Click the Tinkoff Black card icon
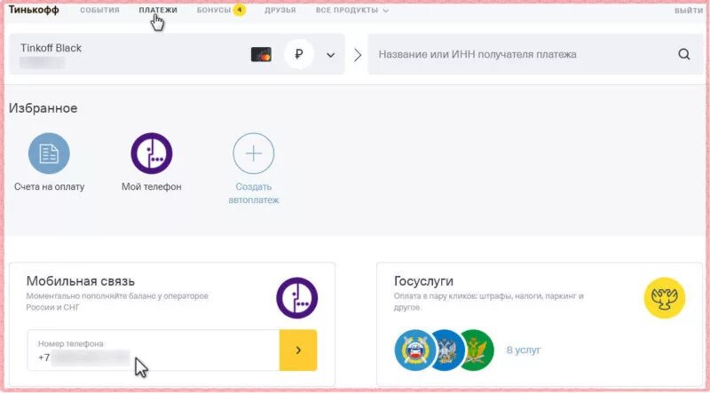 pos(261,54)
